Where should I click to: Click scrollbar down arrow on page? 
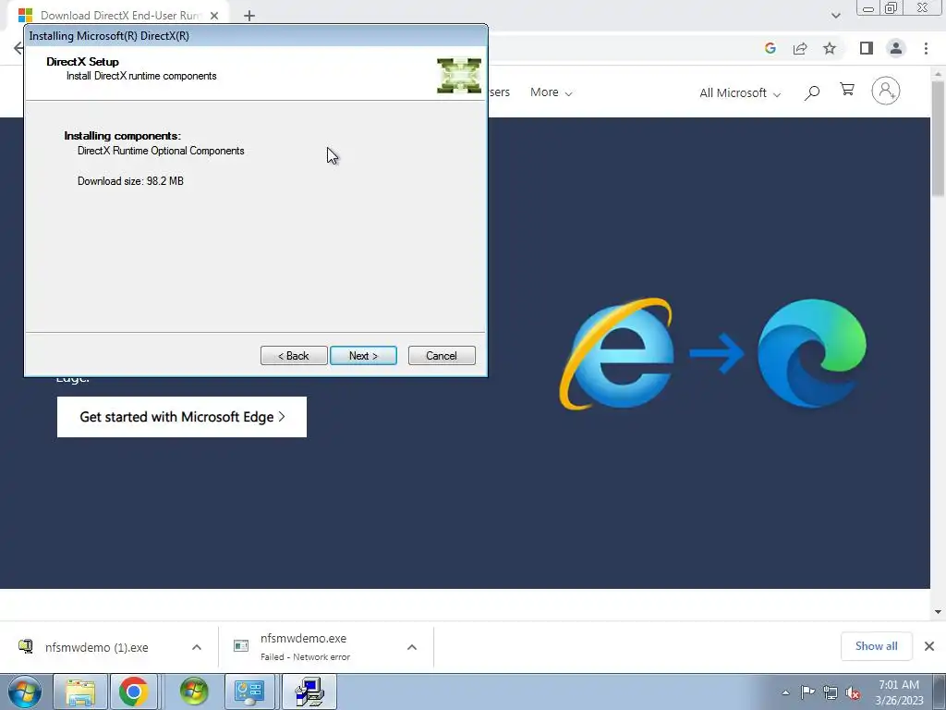(x=939, y=612)
